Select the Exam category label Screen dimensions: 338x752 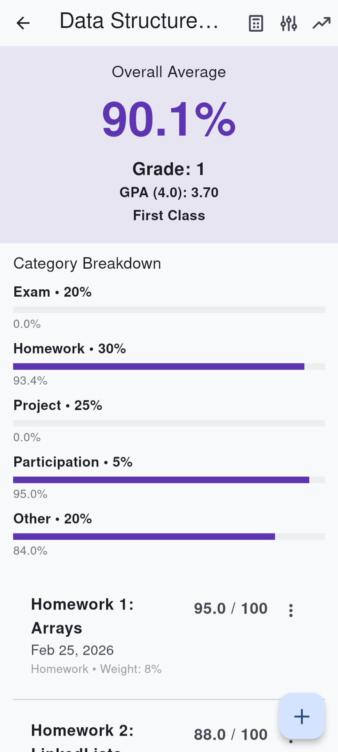point(53,292)
